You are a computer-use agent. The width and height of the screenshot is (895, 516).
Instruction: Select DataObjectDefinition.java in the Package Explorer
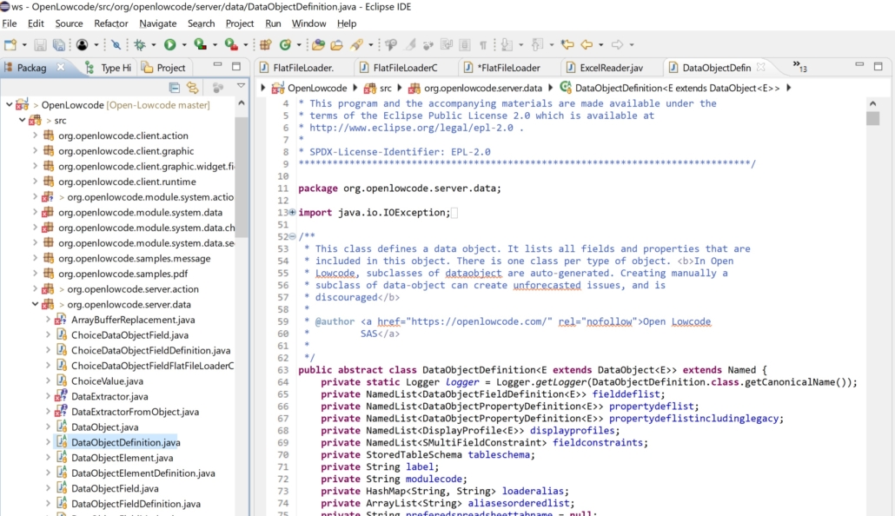[123, 441]
